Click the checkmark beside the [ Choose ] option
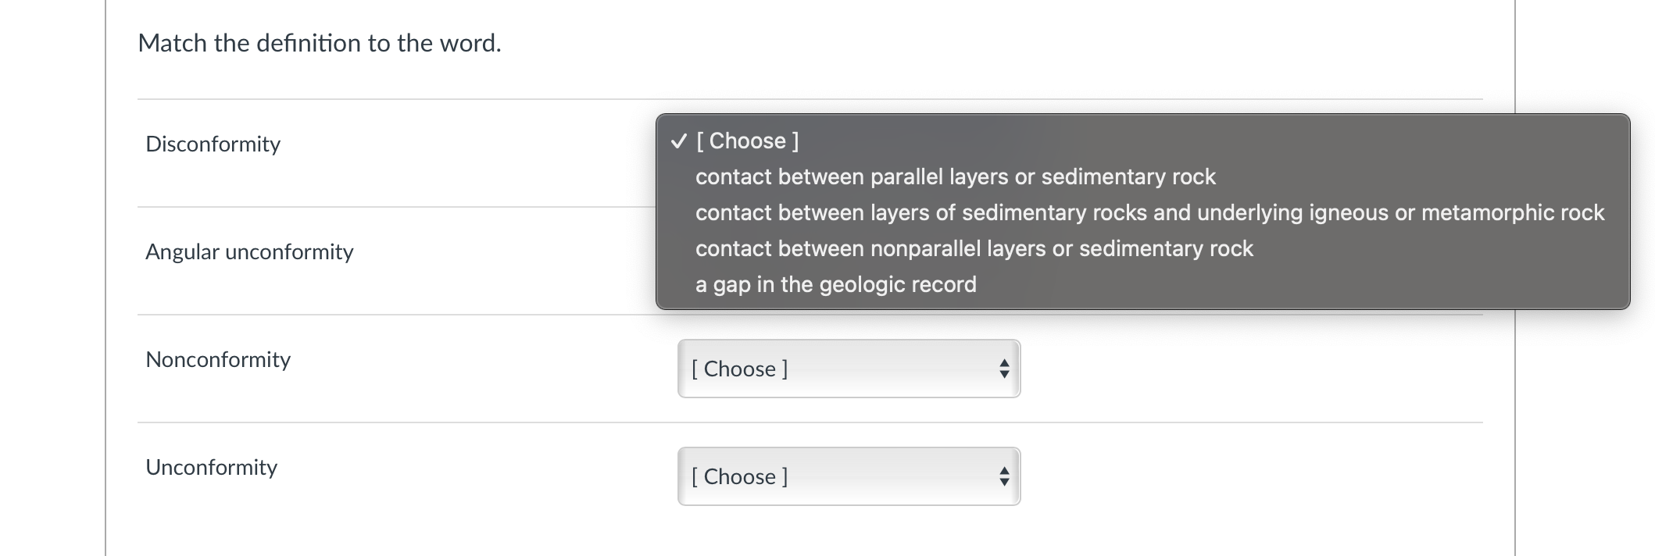The image size is (1655, 556). click(679, 141)
